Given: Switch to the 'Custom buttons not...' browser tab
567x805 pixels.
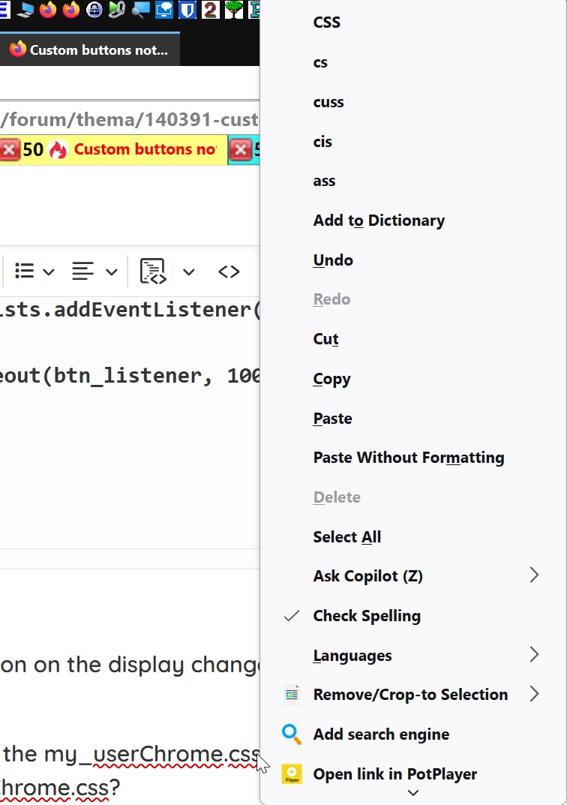Looking at the screenshot, I should 90,50.
